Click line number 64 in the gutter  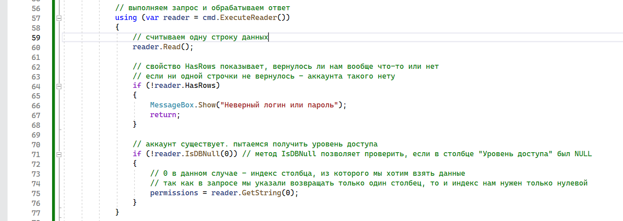tap(36, 86)
